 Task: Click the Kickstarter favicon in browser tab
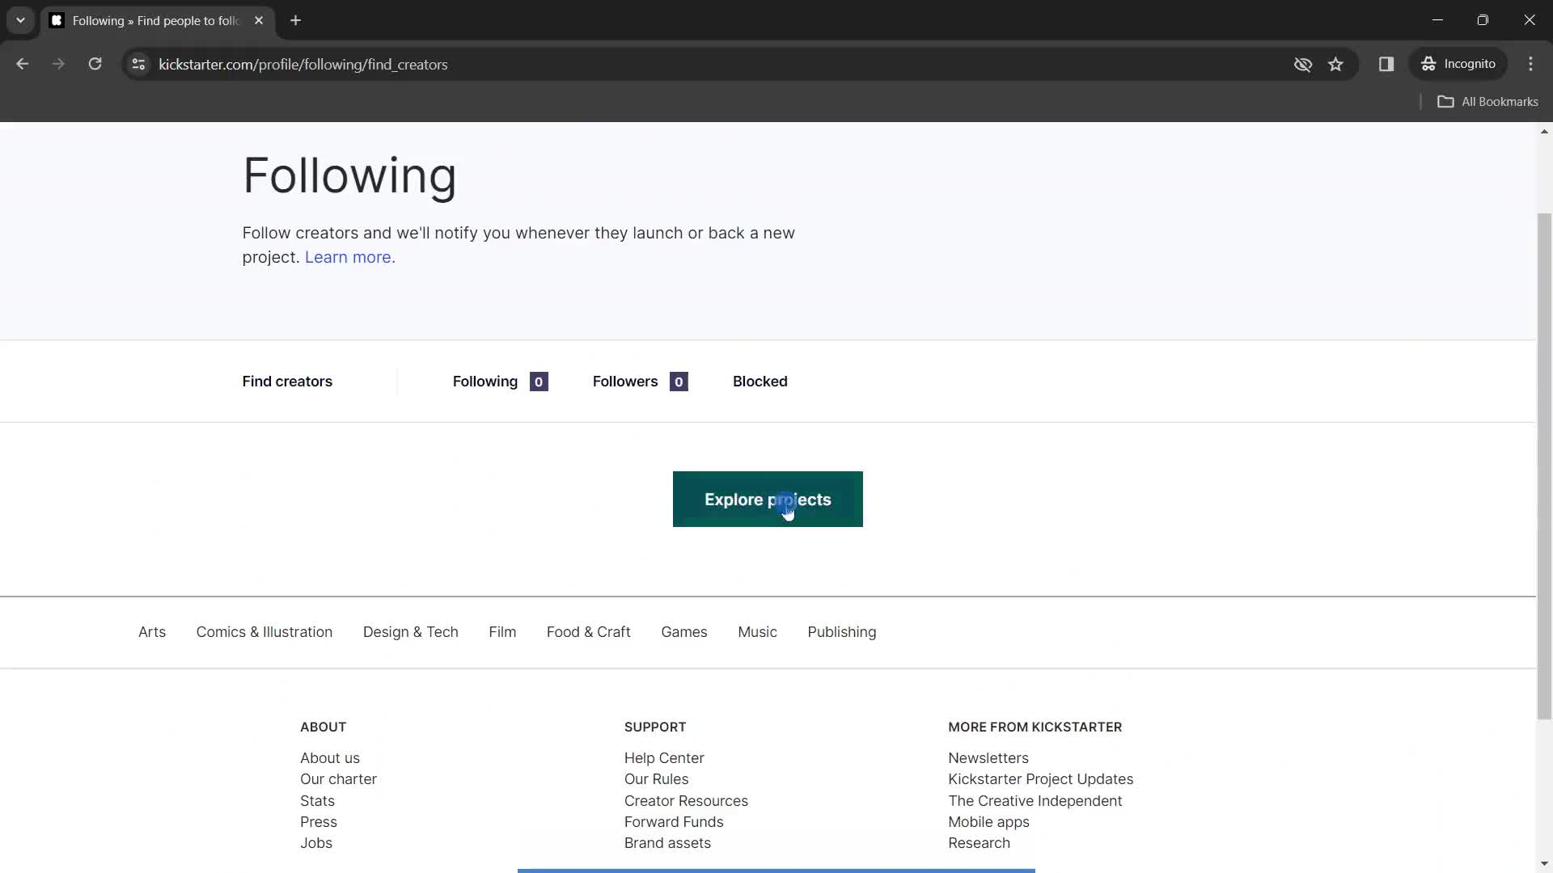pyautogui.click(x=57, y=20)
